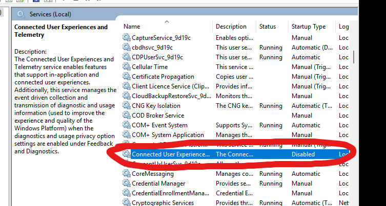Click 'Manages co...' description of CoreMessaging
The height and width of the screenshot is (206, 386).
coord(234,174)
